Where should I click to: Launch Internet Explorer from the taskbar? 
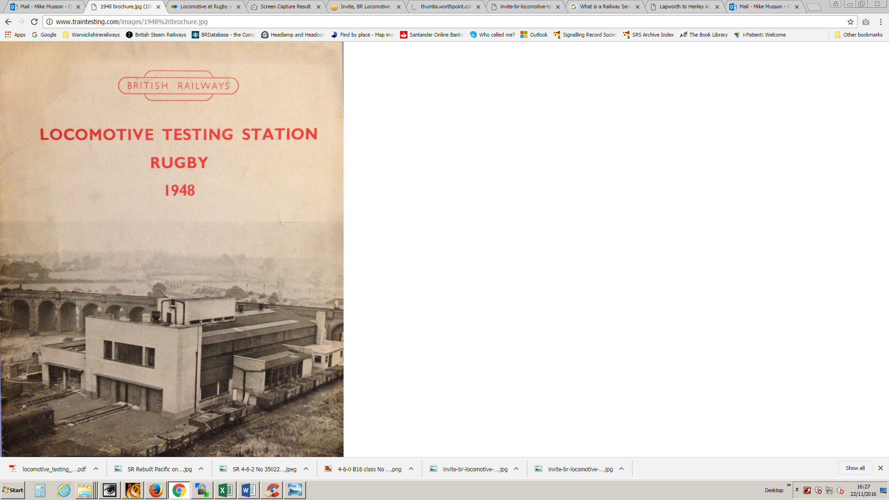point(63,490)
